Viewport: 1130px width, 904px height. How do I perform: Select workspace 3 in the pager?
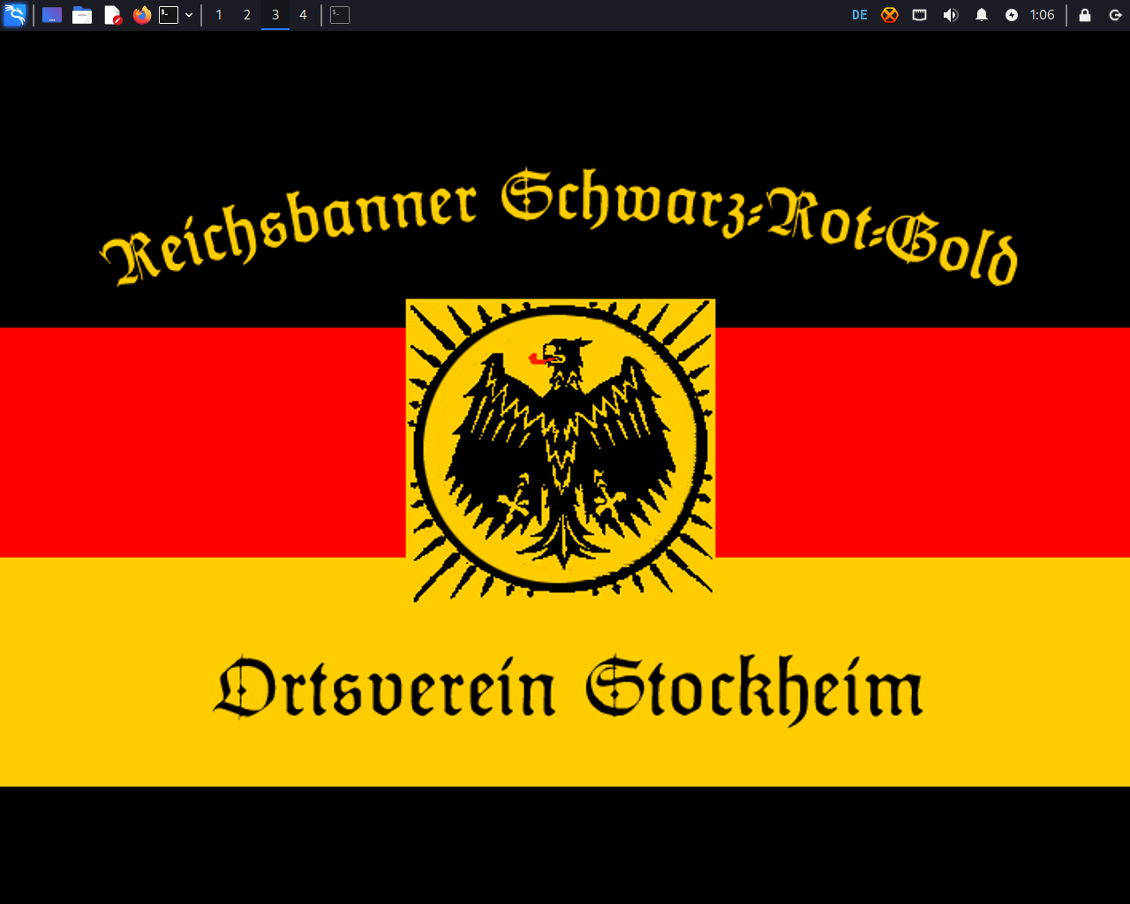(275, 15)
